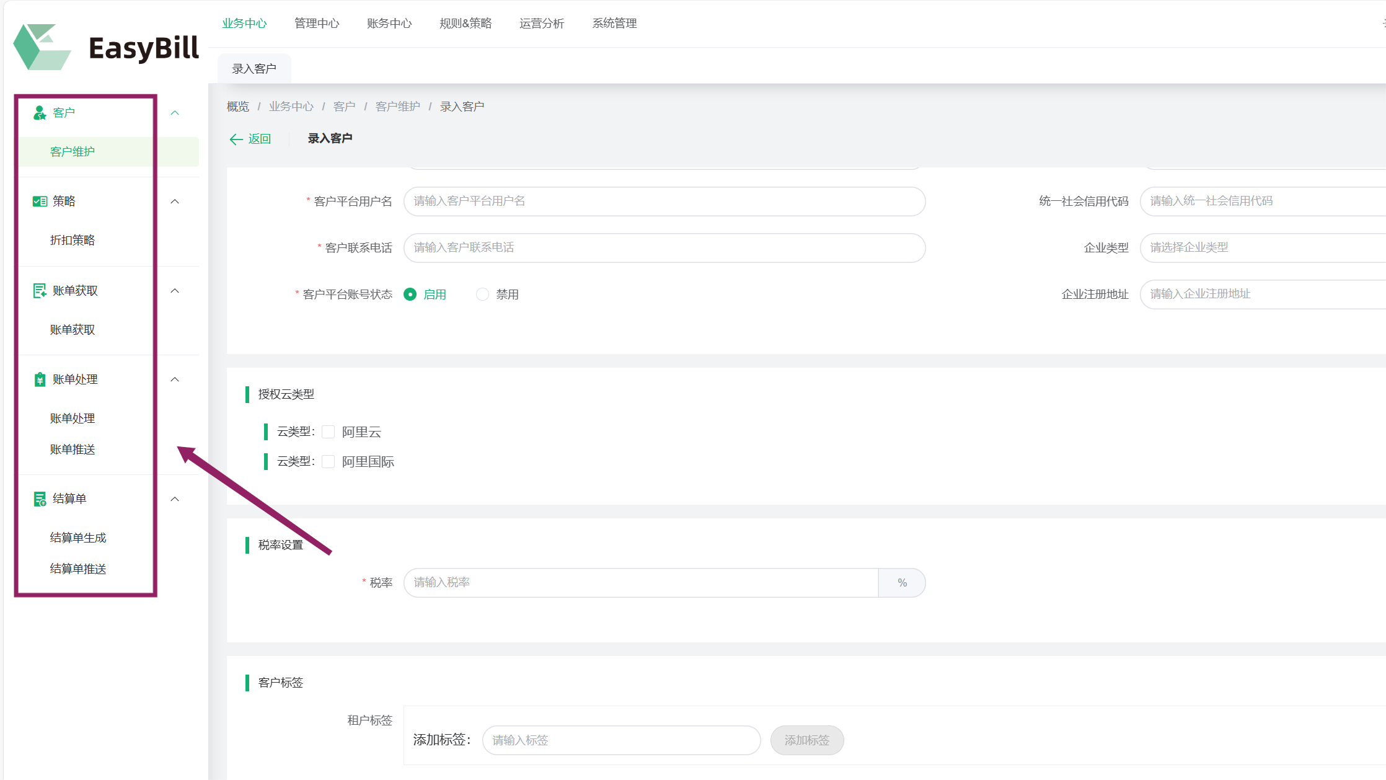Click the 策略 sidebar checklist icon

40,202
